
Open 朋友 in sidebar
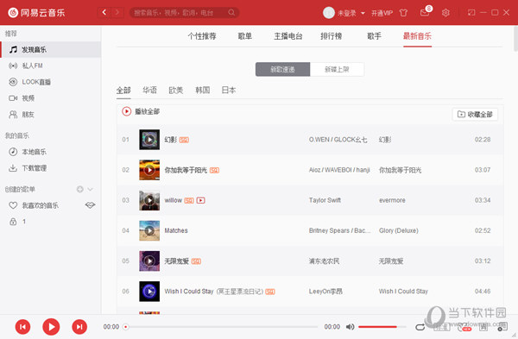(x=51, y=115)
